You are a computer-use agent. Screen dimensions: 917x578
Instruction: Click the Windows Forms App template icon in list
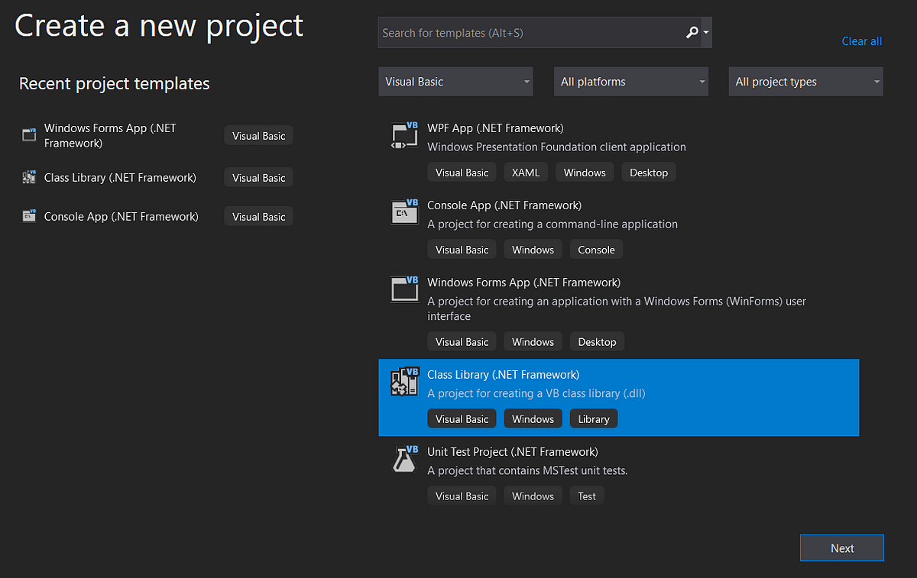(405, 289)
